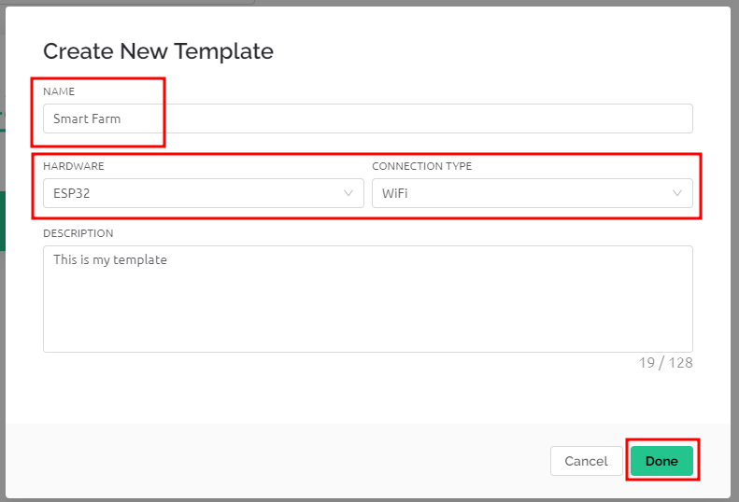Place cursor on This is my template text

click(110, 260)
